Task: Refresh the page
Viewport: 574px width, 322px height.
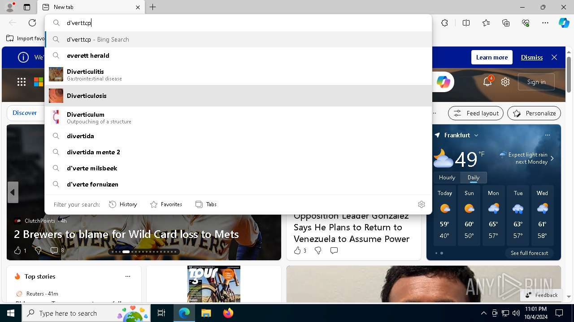Action: tap(32, 23)
